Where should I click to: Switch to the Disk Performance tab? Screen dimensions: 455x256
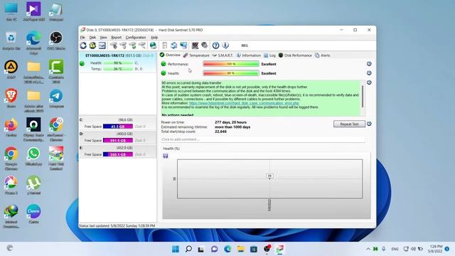point(295,55)
